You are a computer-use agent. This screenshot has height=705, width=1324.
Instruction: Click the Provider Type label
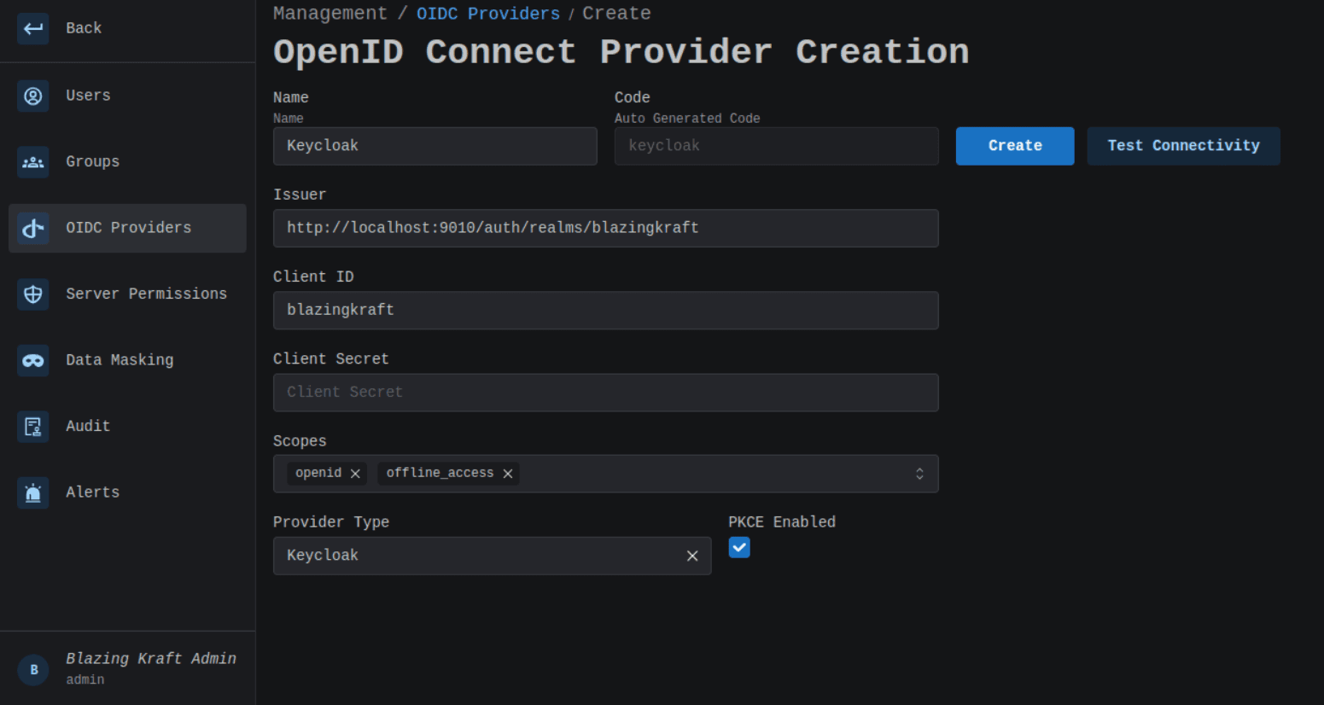coord(331,522)
